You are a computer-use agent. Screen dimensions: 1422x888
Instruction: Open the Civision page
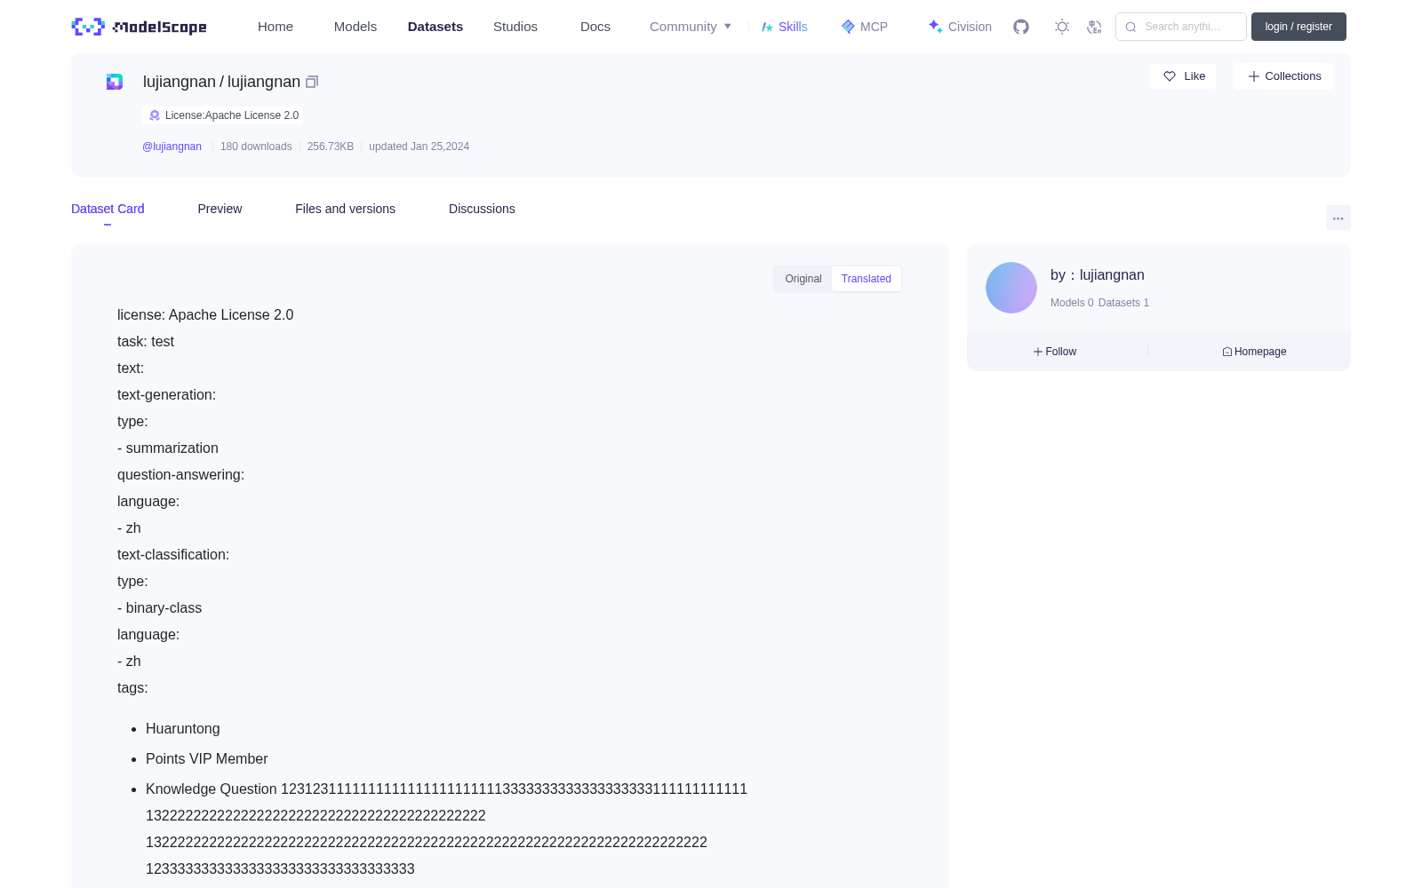960,27
